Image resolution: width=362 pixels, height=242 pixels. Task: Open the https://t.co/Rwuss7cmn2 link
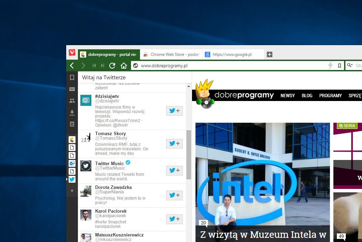click(118, 121)
